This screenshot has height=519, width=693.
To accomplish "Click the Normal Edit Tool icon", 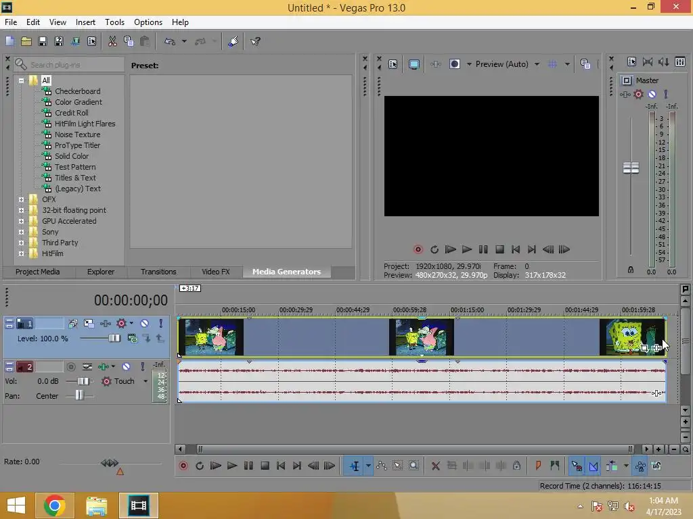I will [x=355, y=466].
